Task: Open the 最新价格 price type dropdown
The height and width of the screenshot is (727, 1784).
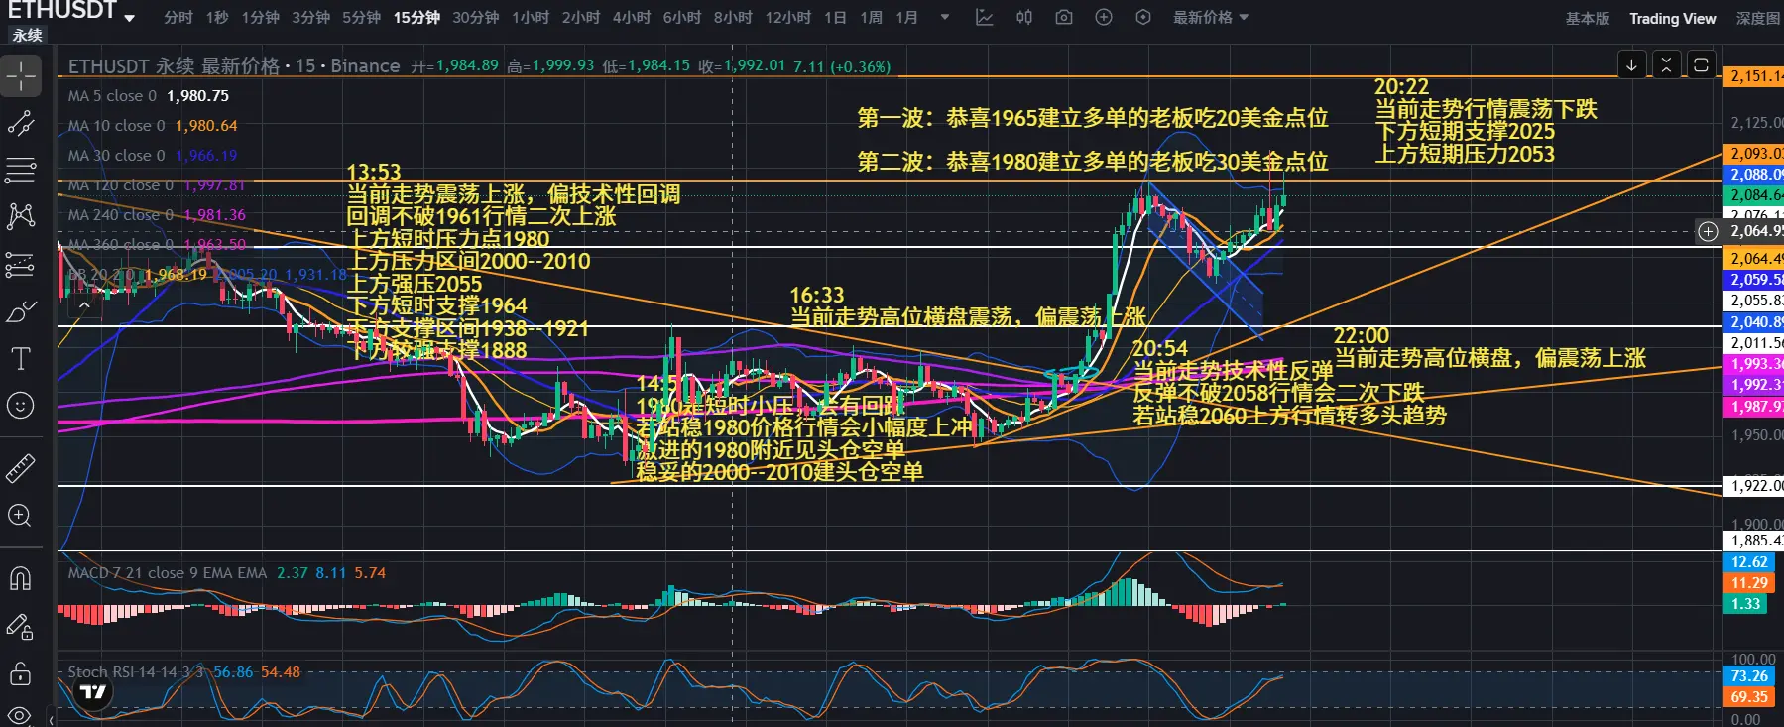Action: [1211, 18]
